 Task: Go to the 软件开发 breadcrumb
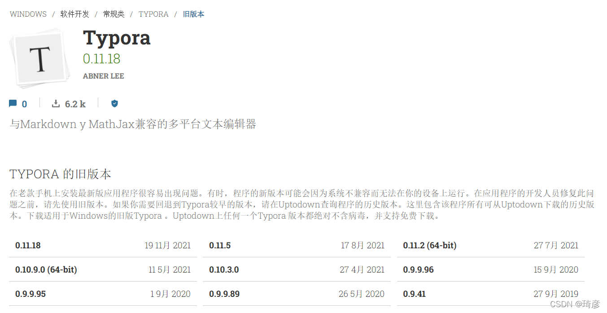point(75,14)
